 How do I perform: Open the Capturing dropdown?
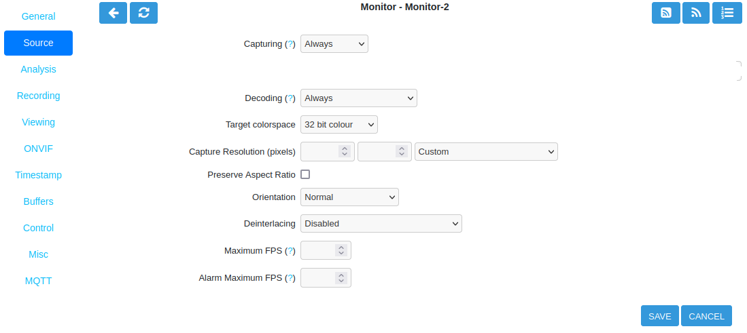[x=334, y=43]
